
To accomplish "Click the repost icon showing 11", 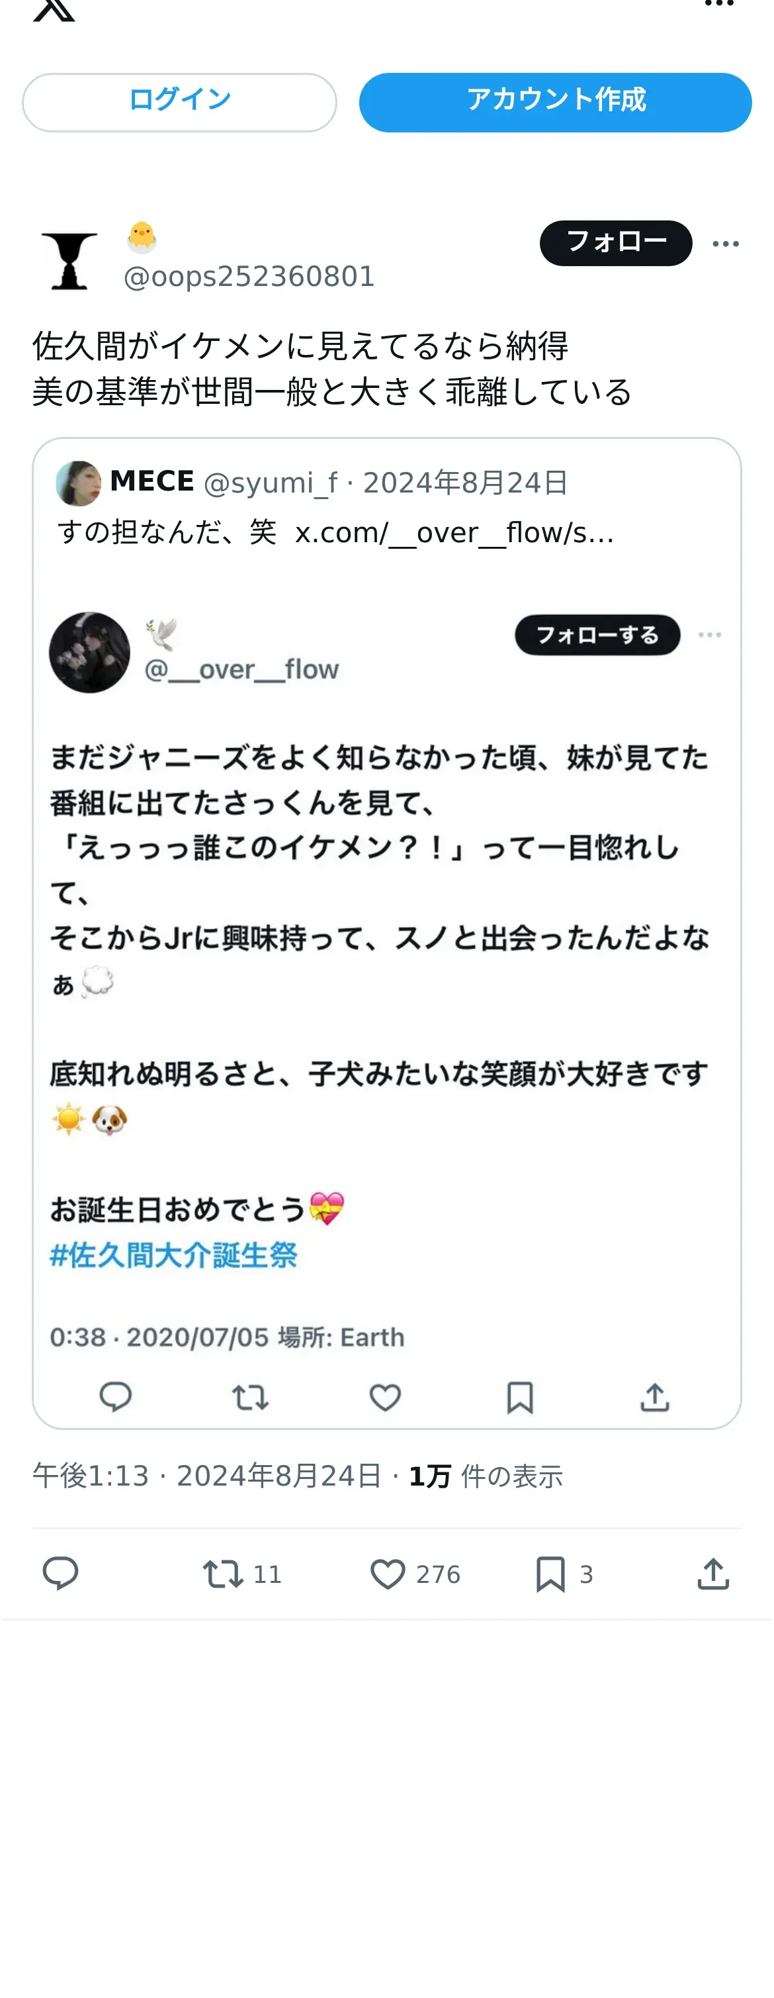I will [x=241, y=1574].
